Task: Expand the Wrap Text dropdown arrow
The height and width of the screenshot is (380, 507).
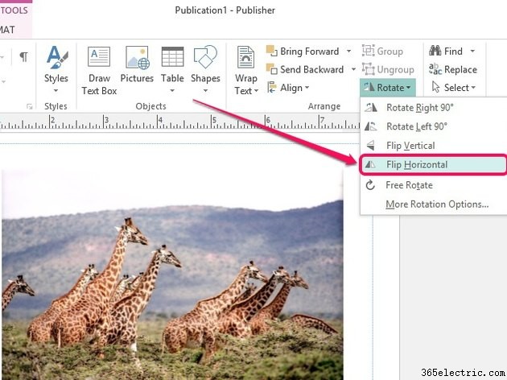Action: [x=256, y=91]
